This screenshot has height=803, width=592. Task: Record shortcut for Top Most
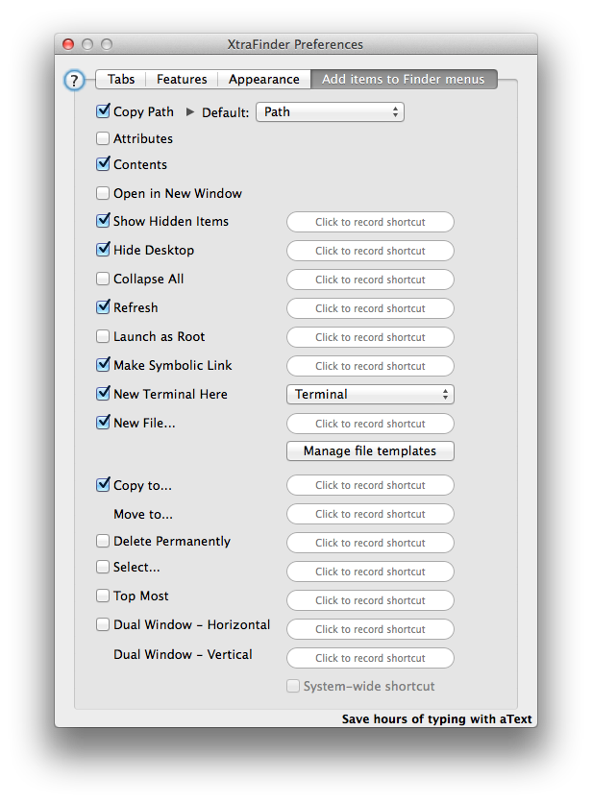(x=370, y=600)
